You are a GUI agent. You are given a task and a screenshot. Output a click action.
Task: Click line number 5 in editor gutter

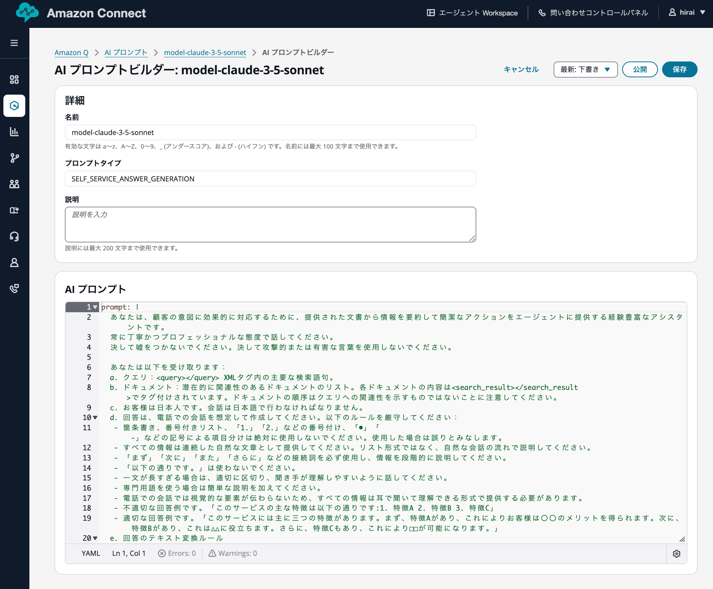[x=89, y=357]
